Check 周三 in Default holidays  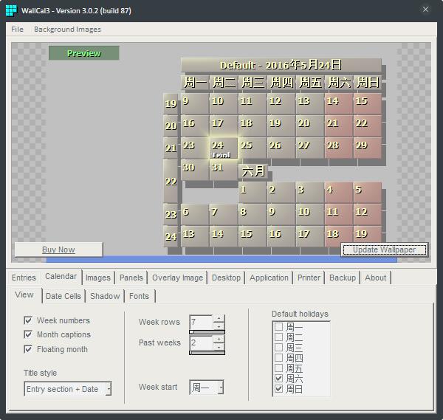(278, 348)
